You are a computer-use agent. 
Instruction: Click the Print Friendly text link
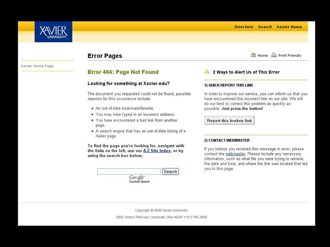290,55
